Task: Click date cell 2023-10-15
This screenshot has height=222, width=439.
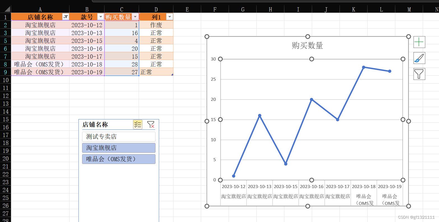Action: coord(87,41)
